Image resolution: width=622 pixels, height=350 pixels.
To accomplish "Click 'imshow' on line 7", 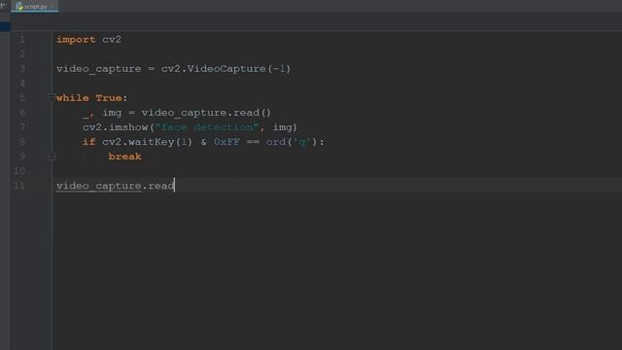I will click(128, 127).
